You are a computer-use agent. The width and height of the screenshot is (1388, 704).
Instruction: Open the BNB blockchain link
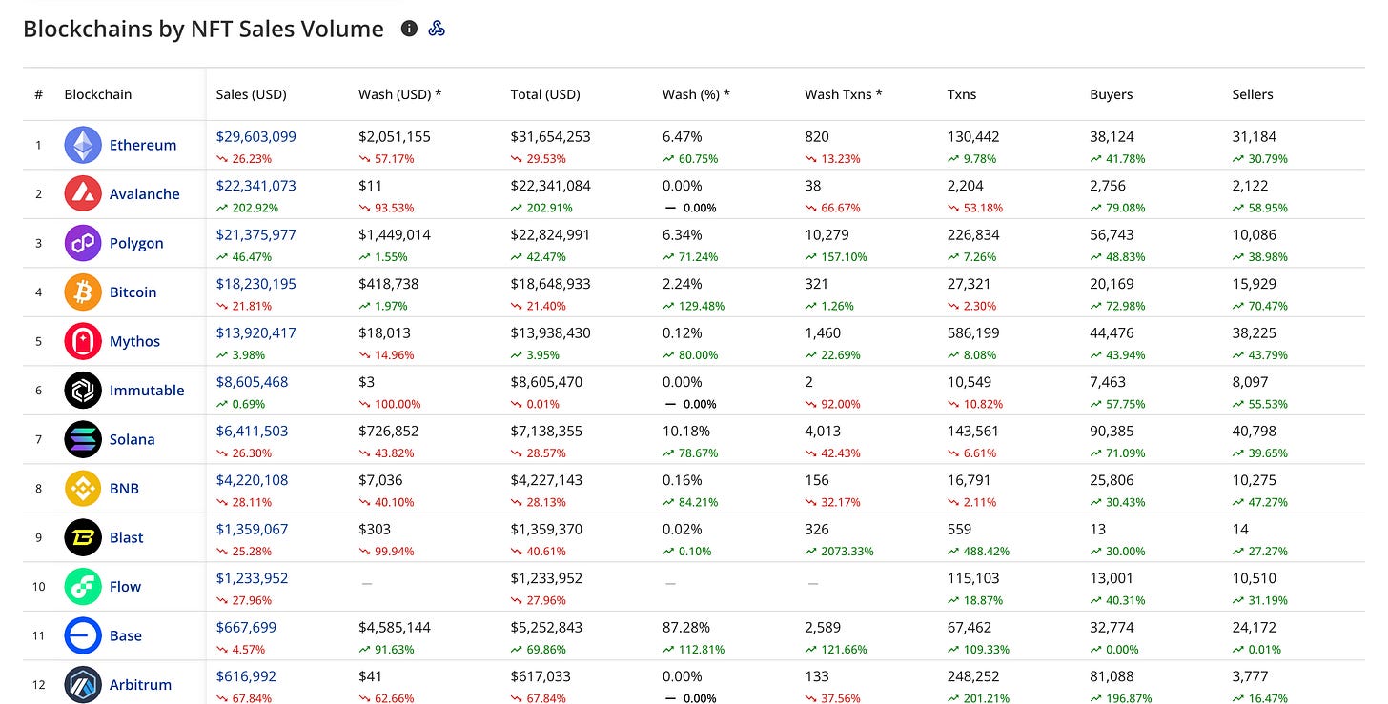point(124,488)
